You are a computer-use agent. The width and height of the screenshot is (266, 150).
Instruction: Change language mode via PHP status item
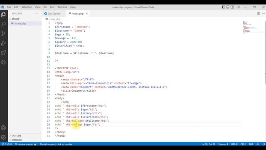tap(251, 144)
